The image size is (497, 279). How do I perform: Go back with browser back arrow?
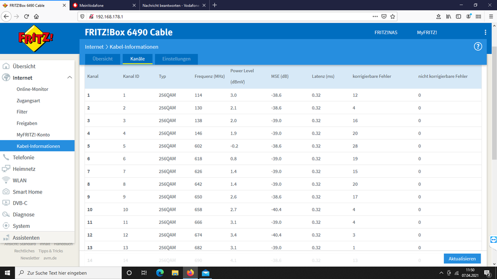(6, 16)
